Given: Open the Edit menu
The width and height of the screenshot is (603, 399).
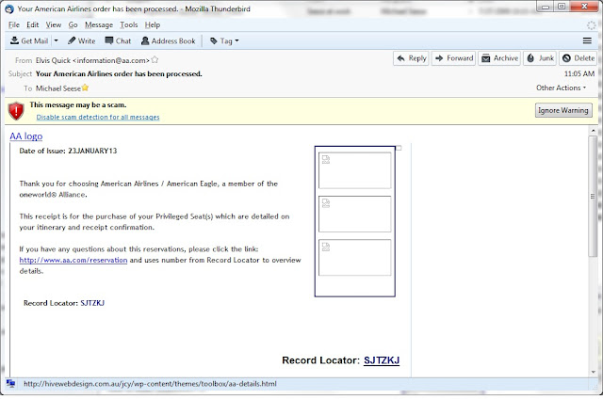Looking at the screenshot, I should tap(32, 25).
